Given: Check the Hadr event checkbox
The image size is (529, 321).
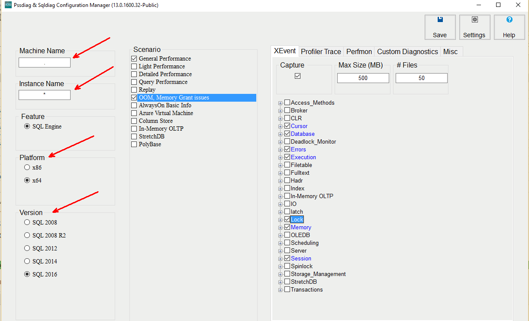Looking at the screenshot, I should tap(287, 180).
